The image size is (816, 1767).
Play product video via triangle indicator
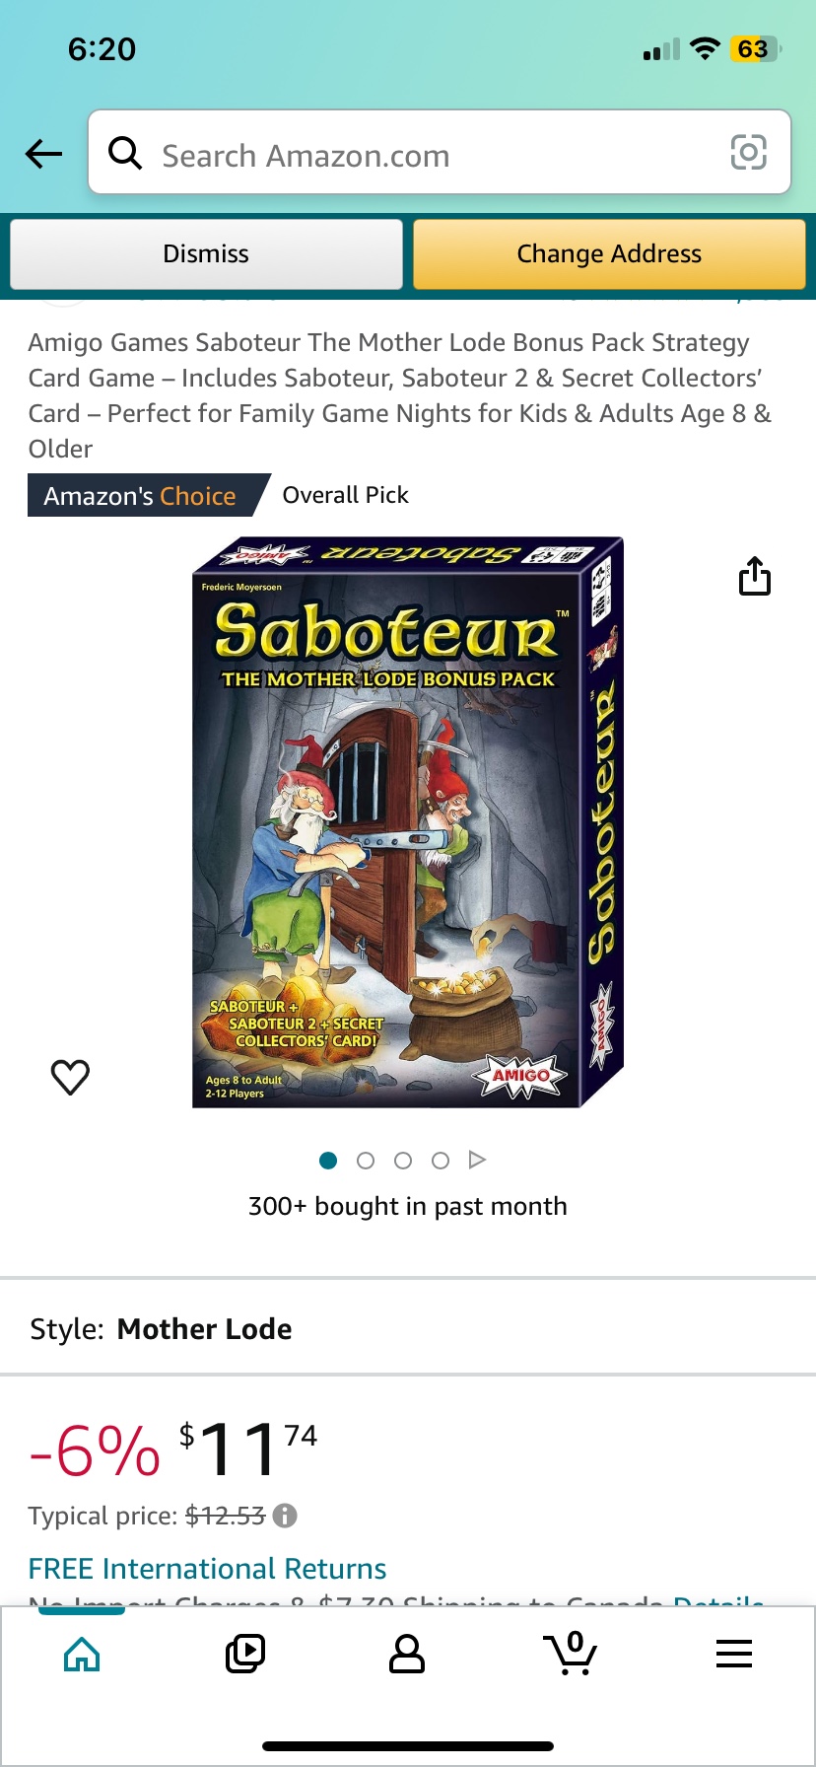coord(478,1160)
